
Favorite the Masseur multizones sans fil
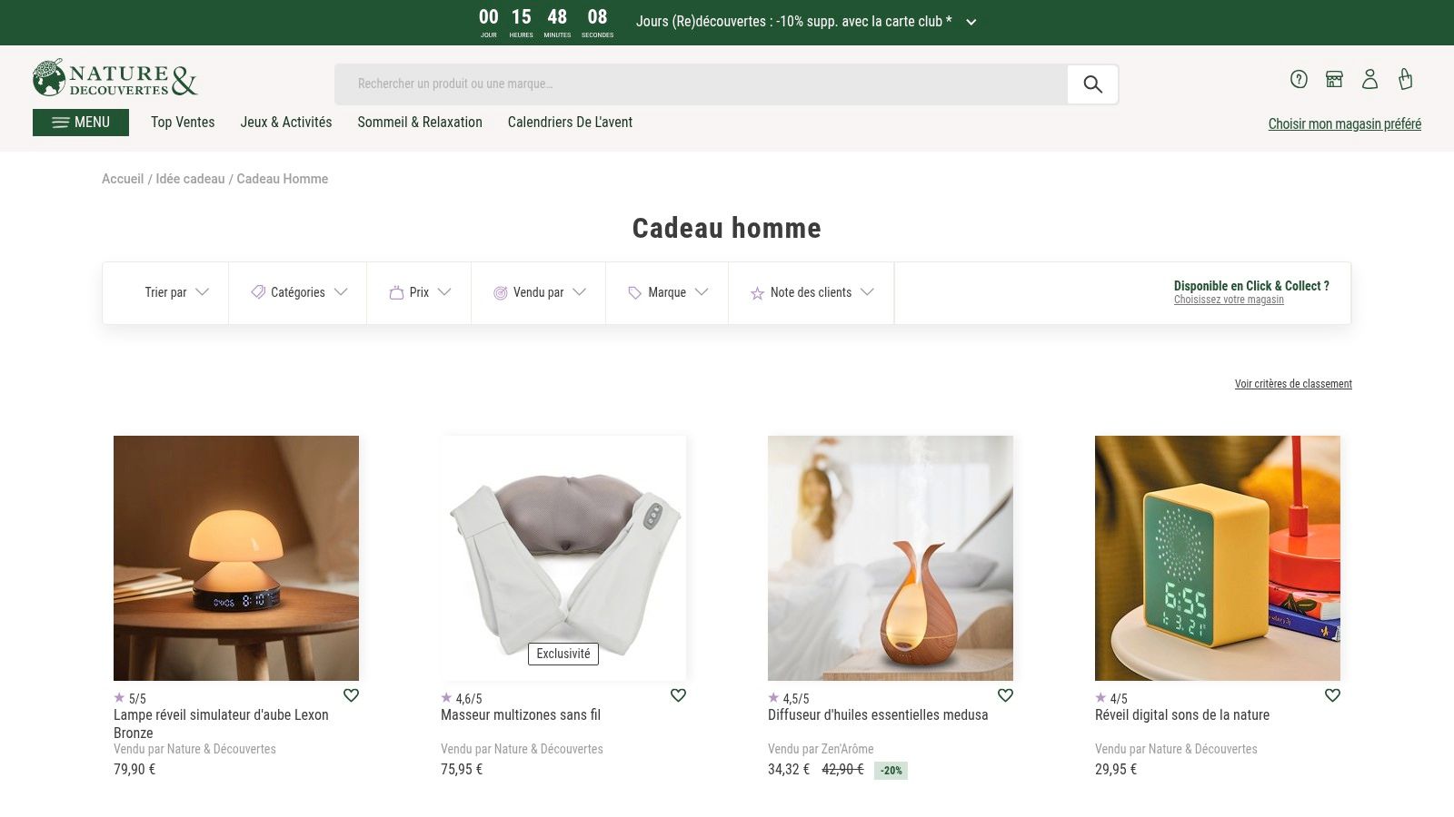[678, 695]
